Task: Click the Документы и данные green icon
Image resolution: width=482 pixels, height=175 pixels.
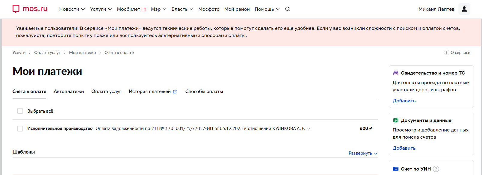Action: (x=396, y=120)
